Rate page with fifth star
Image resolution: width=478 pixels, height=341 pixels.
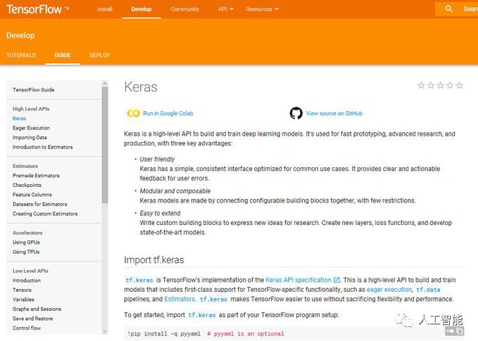click(460, 85)
